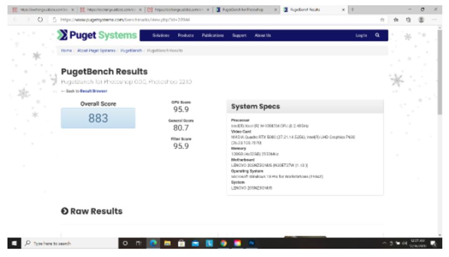Go forward with the browser forward arrow
This screenshot has height=257, width=449.
coord(28,20)
